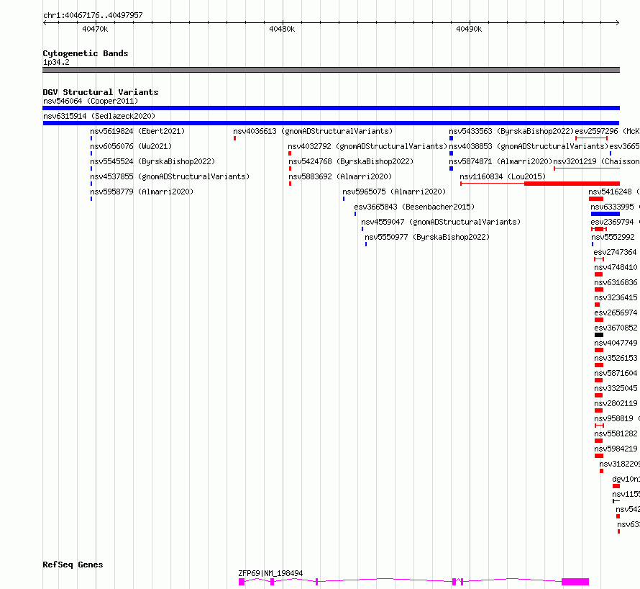Open nsv5433563 (ByrskaBishop2022) variant
Image resolution: width=640 pixels, height=589 pixels.
pyautogui.click(x=511, y=131)
